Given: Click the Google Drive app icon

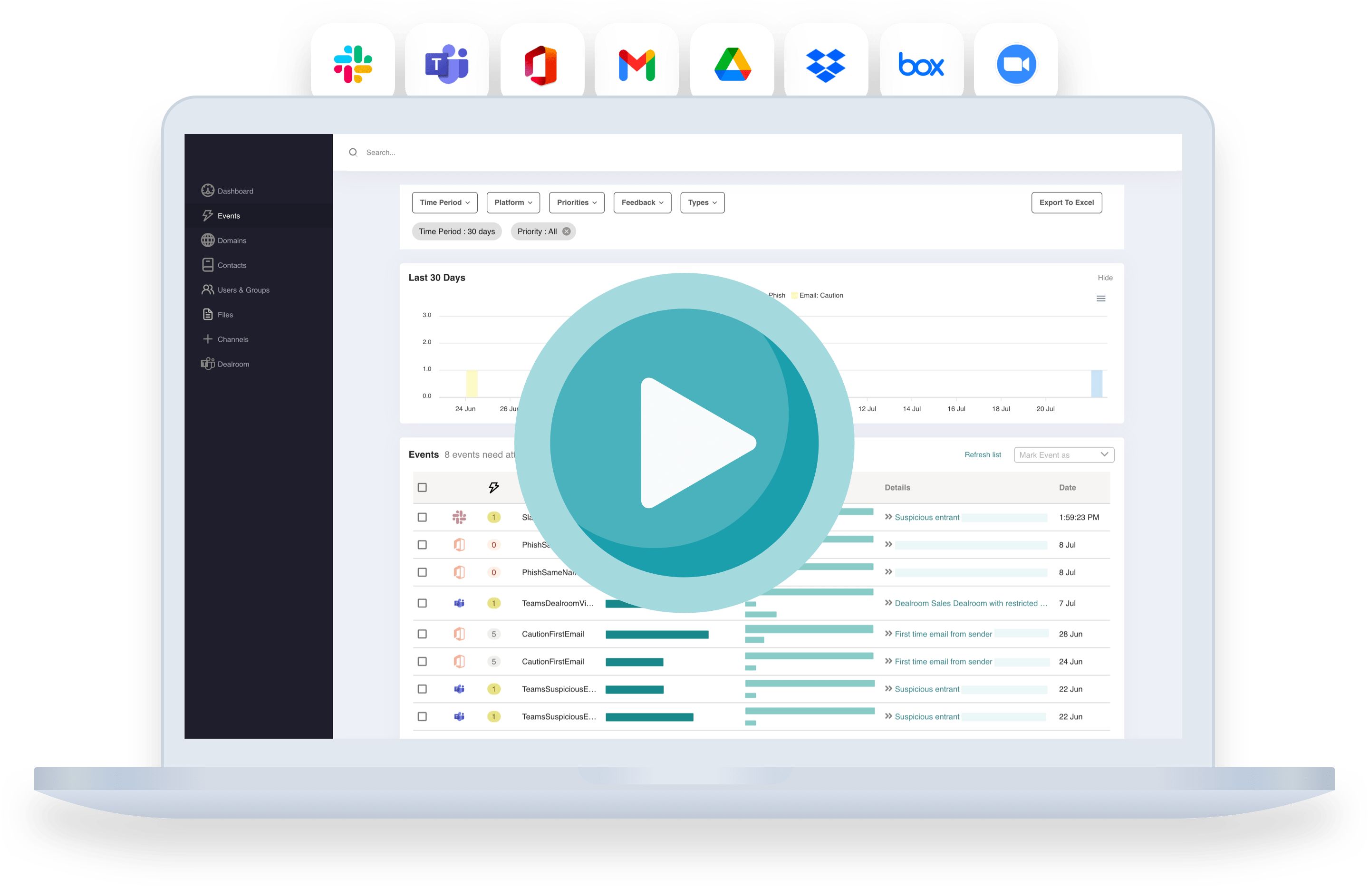Looking at the screenshot, I should [732, 65].
